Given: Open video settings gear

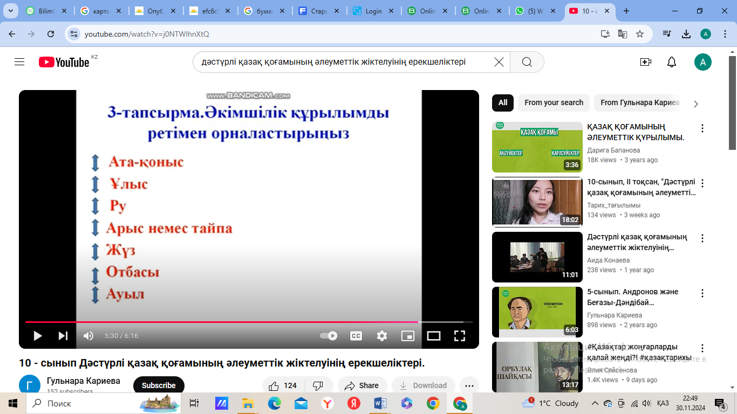Looking at the screenshot, I should pyautogui.click(x=382, y=336).
